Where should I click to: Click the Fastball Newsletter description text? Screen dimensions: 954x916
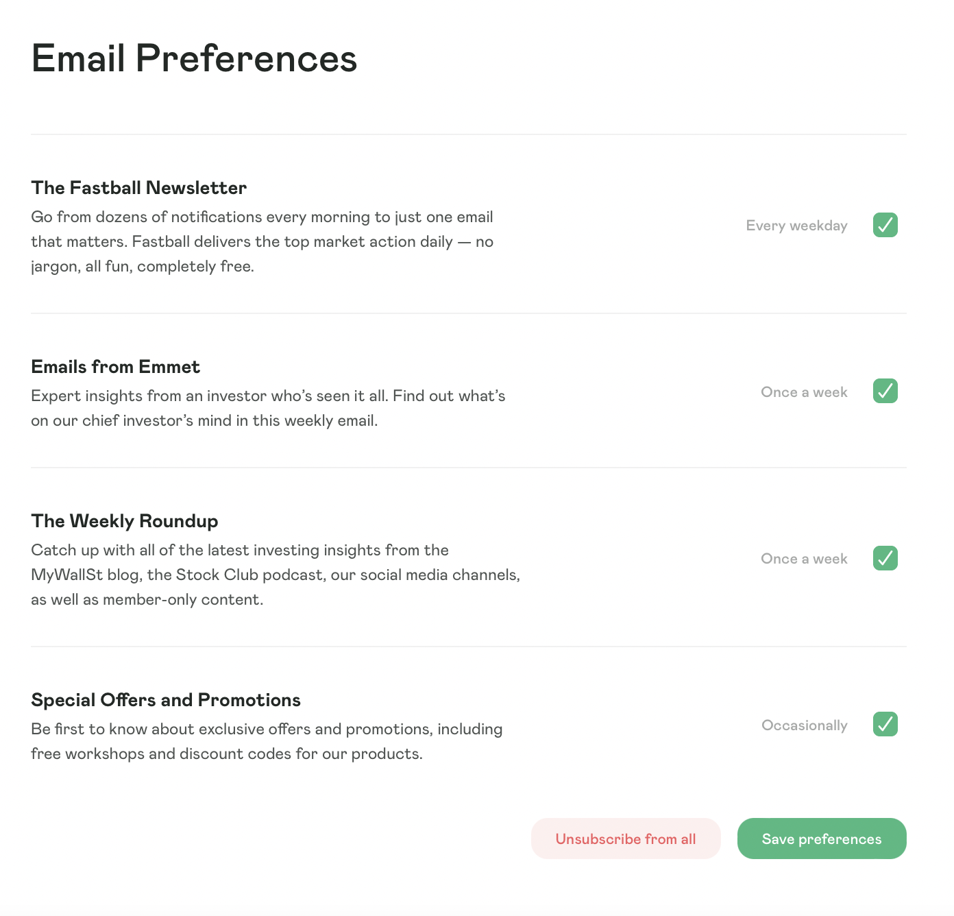(x=262, y=241)
